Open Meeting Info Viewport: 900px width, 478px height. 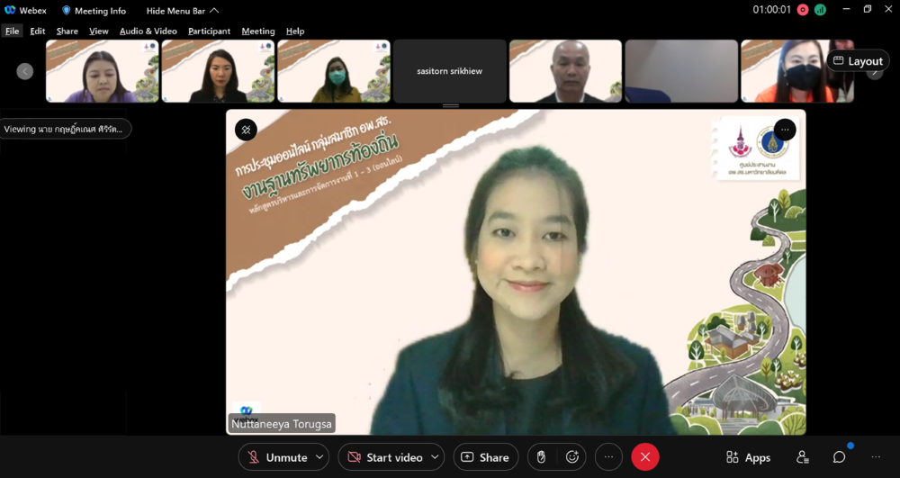[x=94, y=11]
